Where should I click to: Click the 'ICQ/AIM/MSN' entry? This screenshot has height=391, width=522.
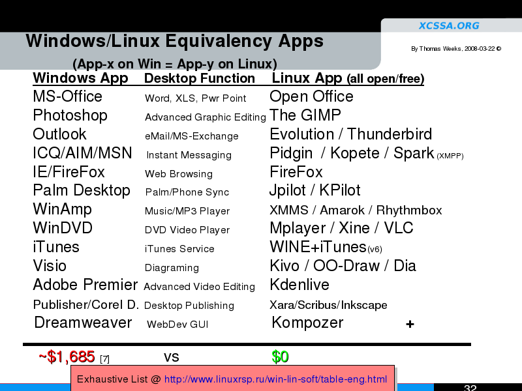pyautogui.click(x=83, y=153)
